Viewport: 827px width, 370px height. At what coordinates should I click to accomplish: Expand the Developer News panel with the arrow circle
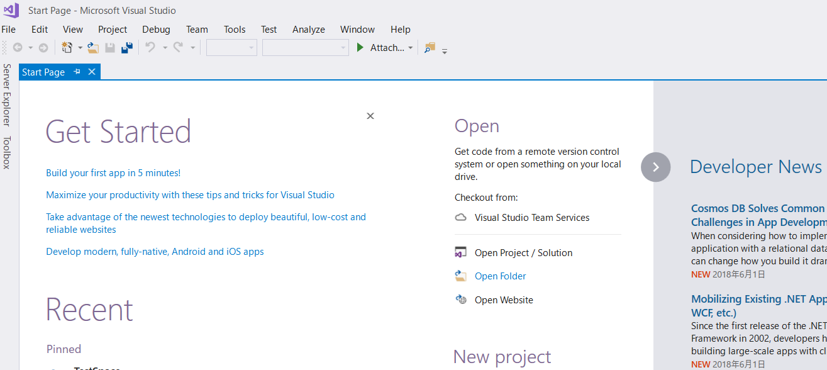coord(655,167)
